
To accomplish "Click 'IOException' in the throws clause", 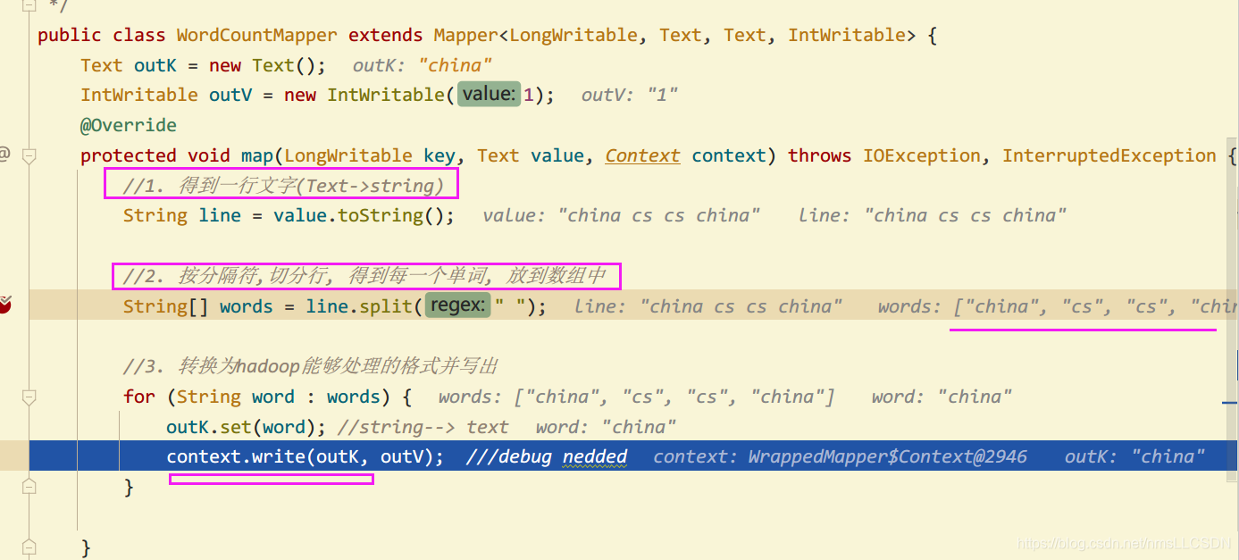I will (x=922, y=155).
